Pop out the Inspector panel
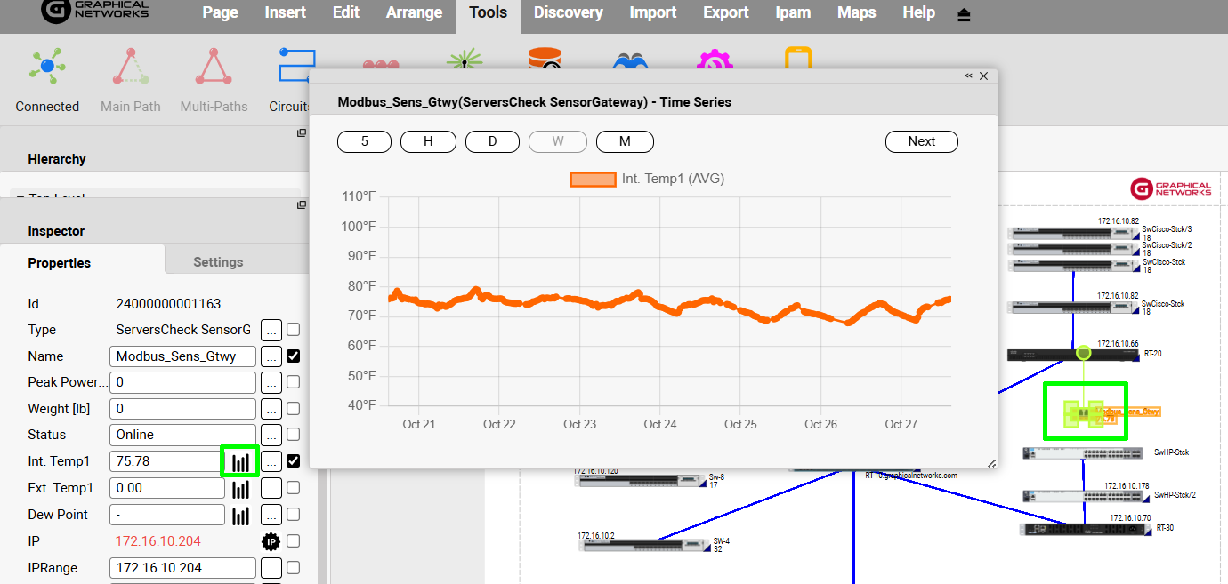The image size is (1228, 584). click(302, 205)
